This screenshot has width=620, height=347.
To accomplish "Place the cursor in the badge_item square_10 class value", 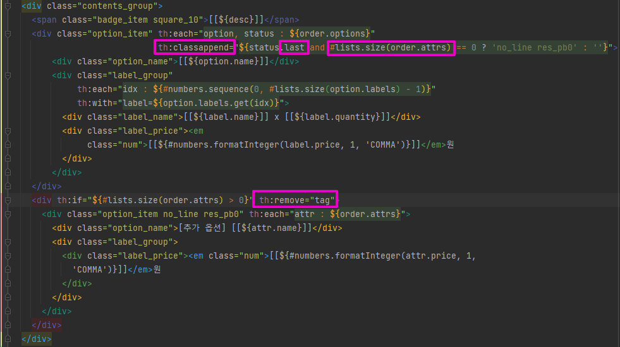I will click(x=148, y=20).
